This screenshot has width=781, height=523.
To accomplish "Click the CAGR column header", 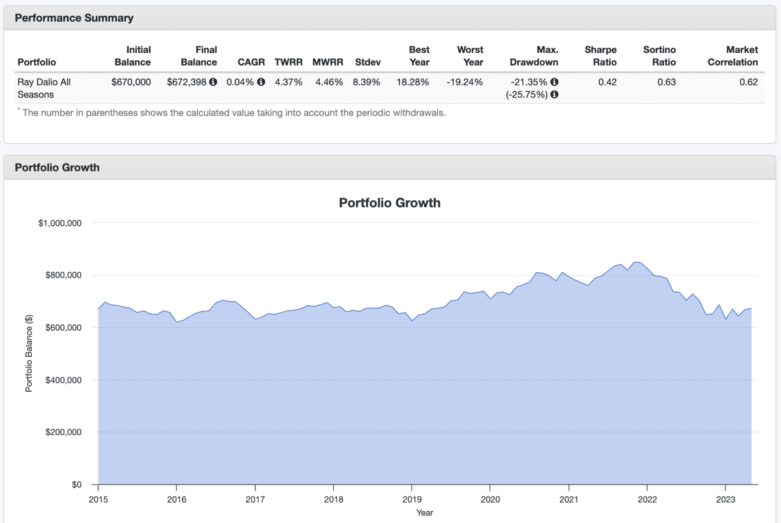I will point(251,62).
